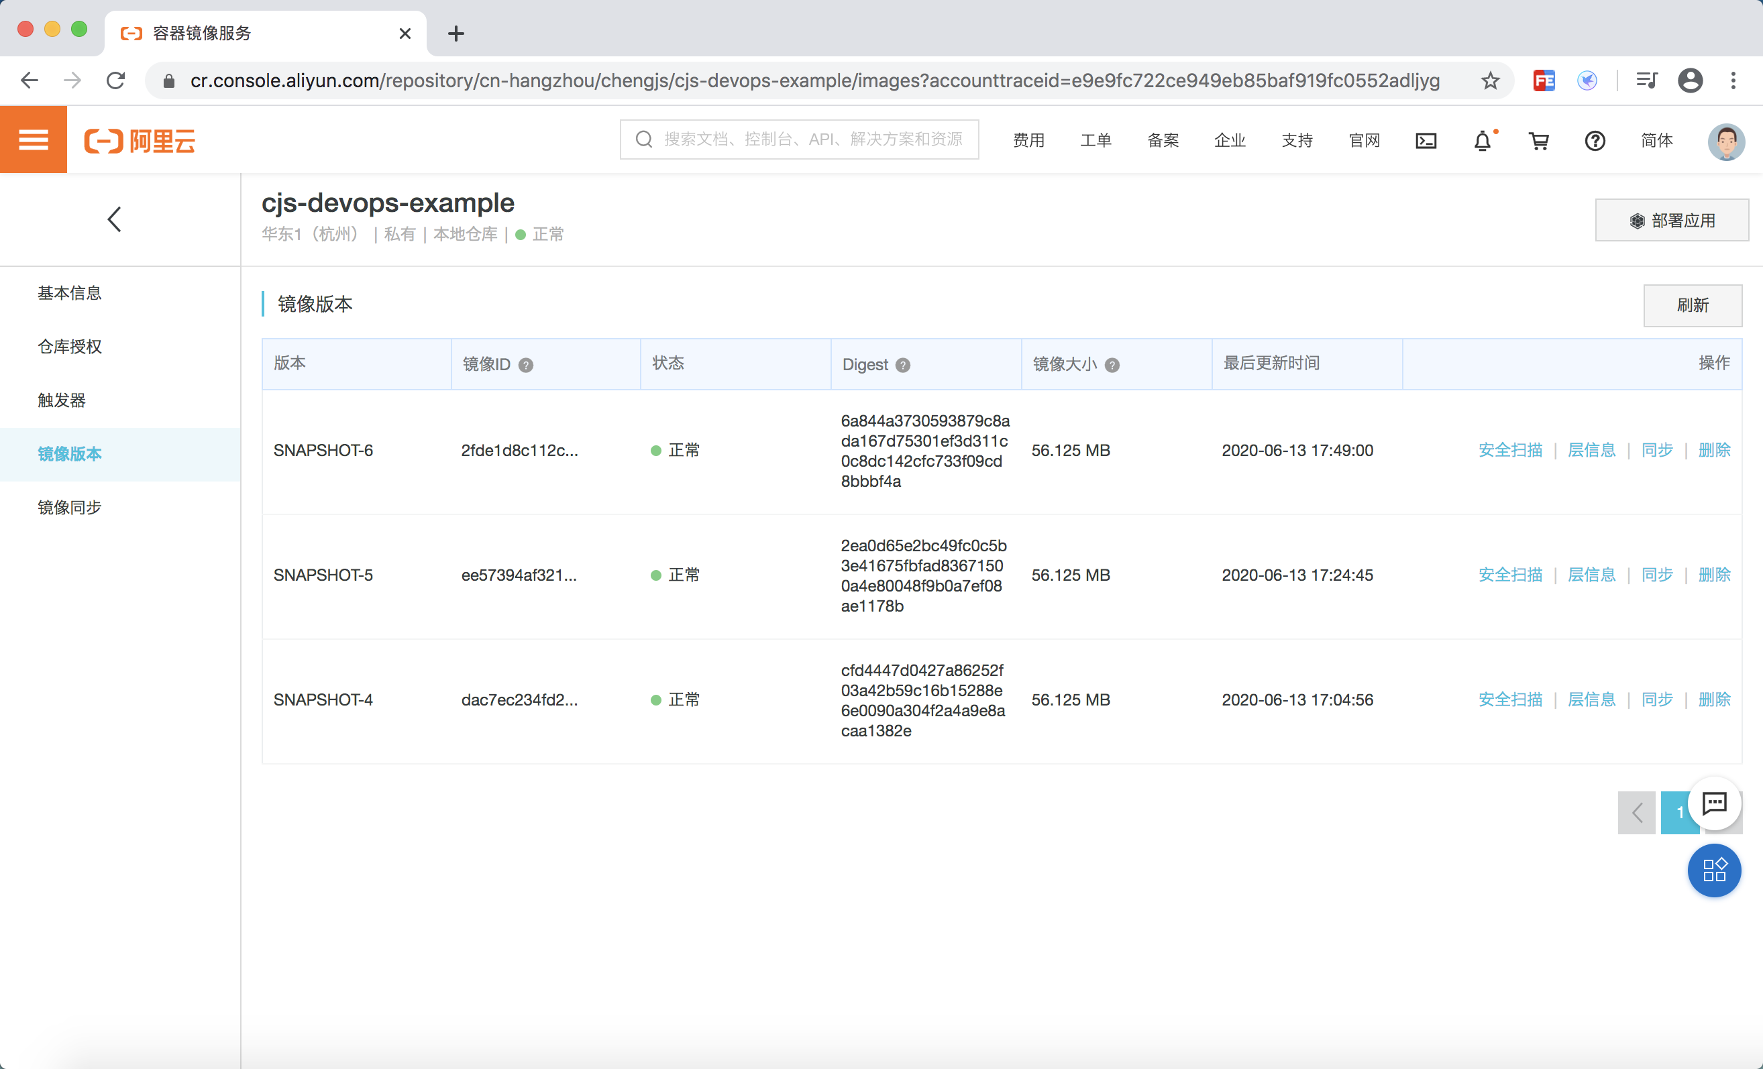This screenshot has width=1763, height=1069.
Task: Select 触发器 in the sidebar
Action: click(62, 400)
